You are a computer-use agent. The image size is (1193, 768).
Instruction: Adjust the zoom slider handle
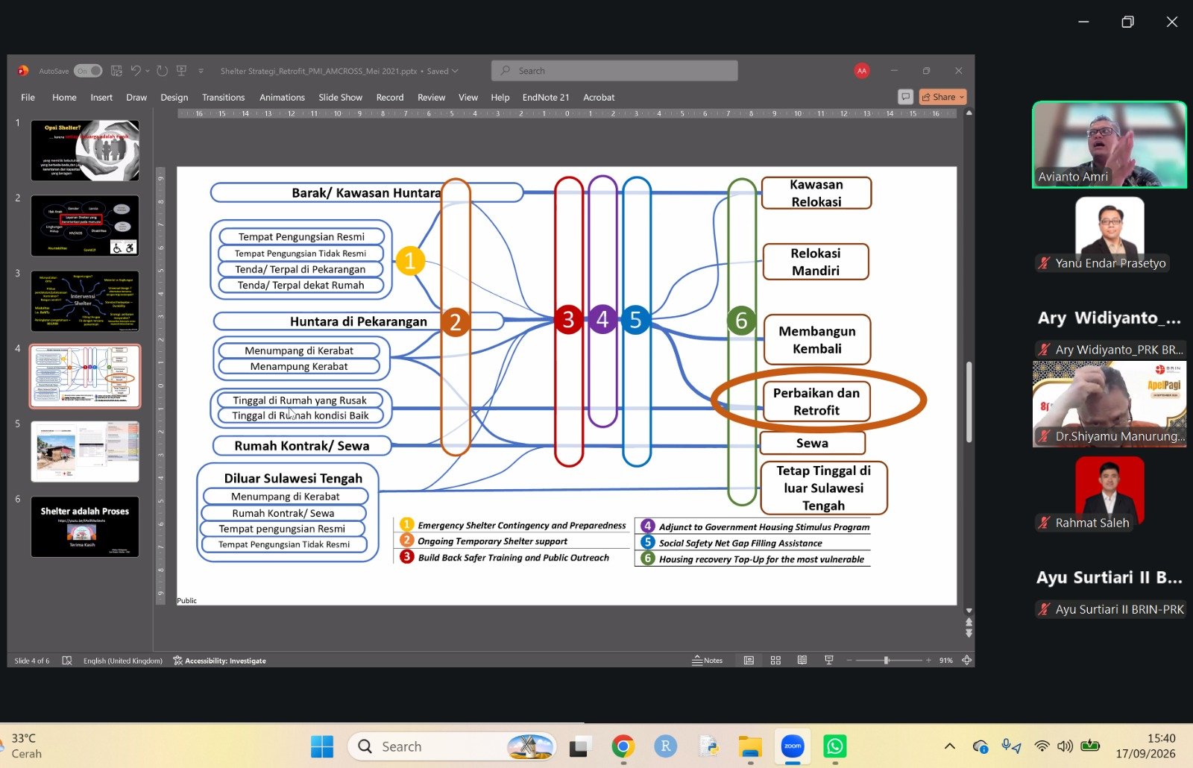point(887,661)
